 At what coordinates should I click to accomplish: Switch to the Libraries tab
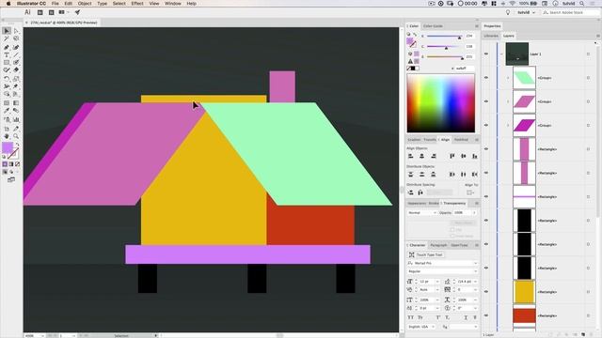tap(491, 36)
